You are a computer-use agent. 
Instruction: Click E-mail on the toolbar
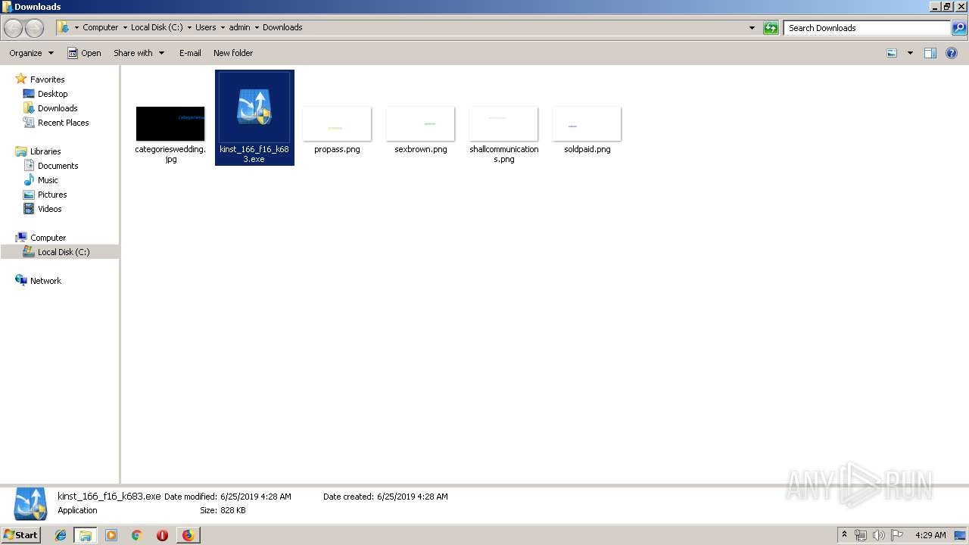point(190,53)
